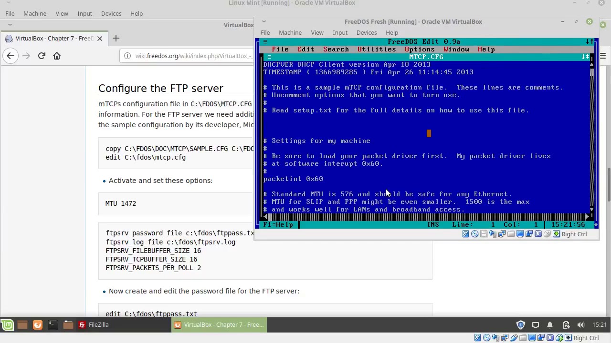Open Search menu in FreeDOS Edit
611x343 pixels.
pyautogui.click(x=336, y=49)
